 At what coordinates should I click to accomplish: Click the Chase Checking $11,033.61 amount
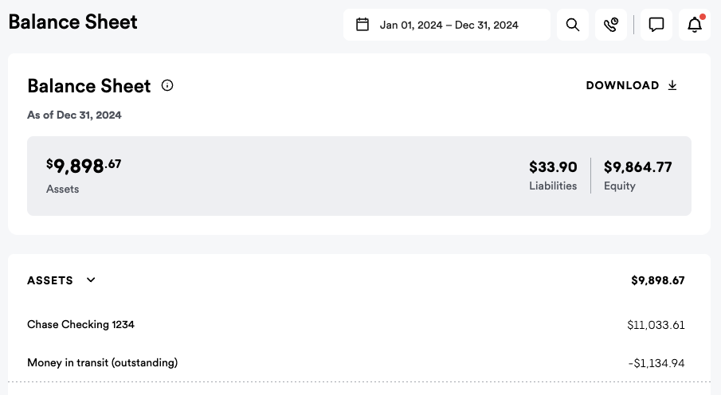coord(656,325)
